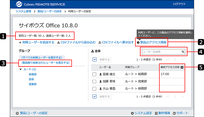Open user 高橋 健太
The image size is (204, 117).
[x=109, y=74]
